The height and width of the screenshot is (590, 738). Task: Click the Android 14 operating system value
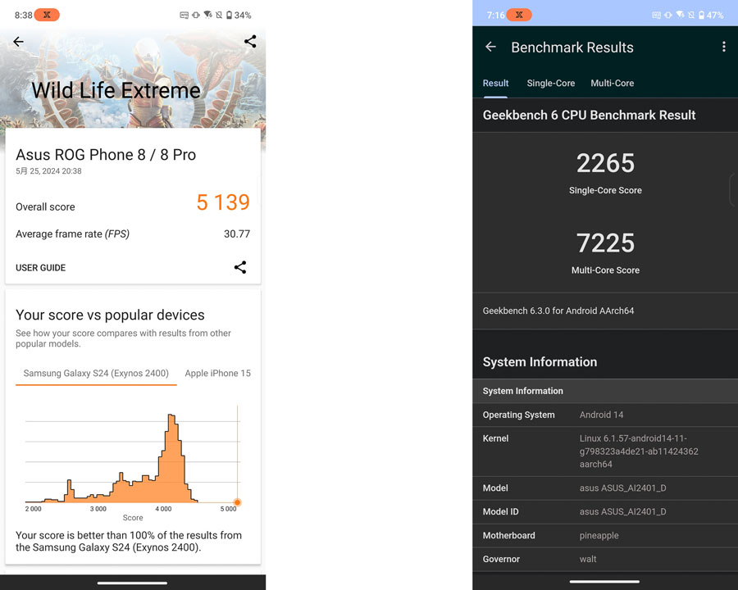(x=601, y=415)
